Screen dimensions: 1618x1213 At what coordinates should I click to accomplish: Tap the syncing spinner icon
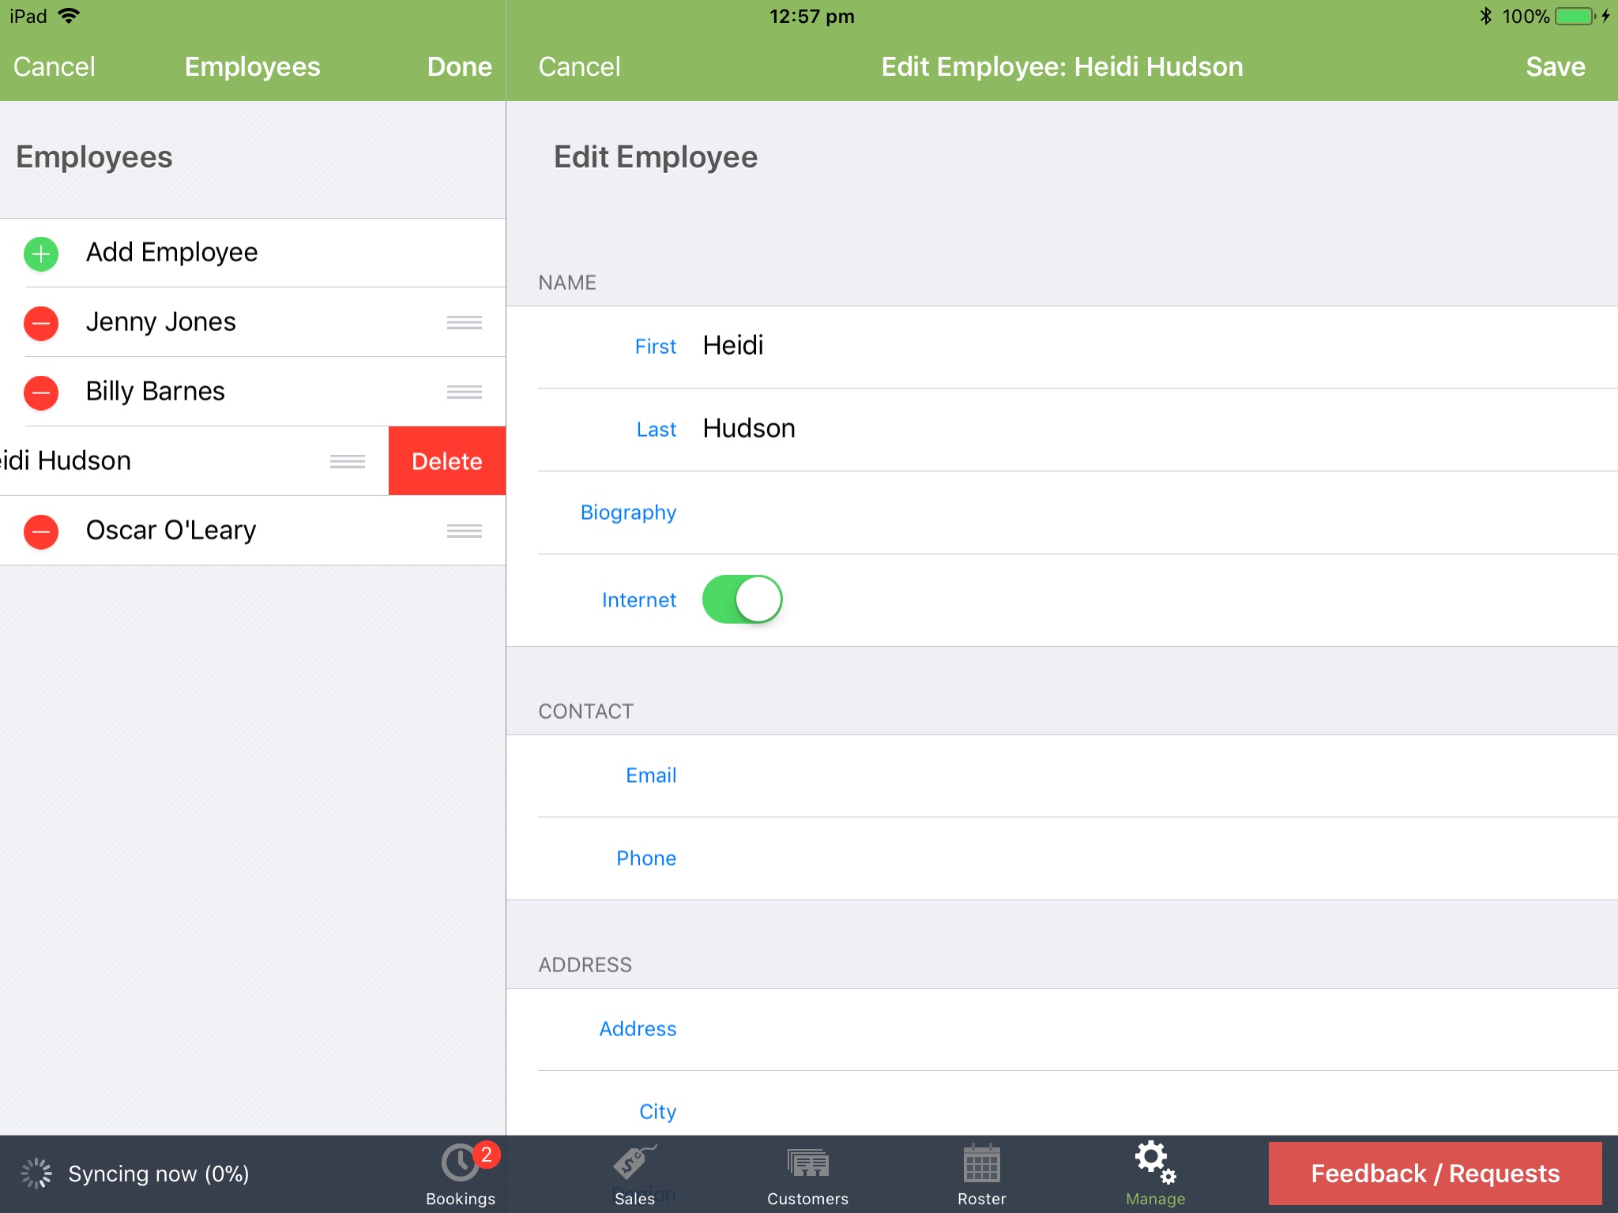click(35, 1174)
